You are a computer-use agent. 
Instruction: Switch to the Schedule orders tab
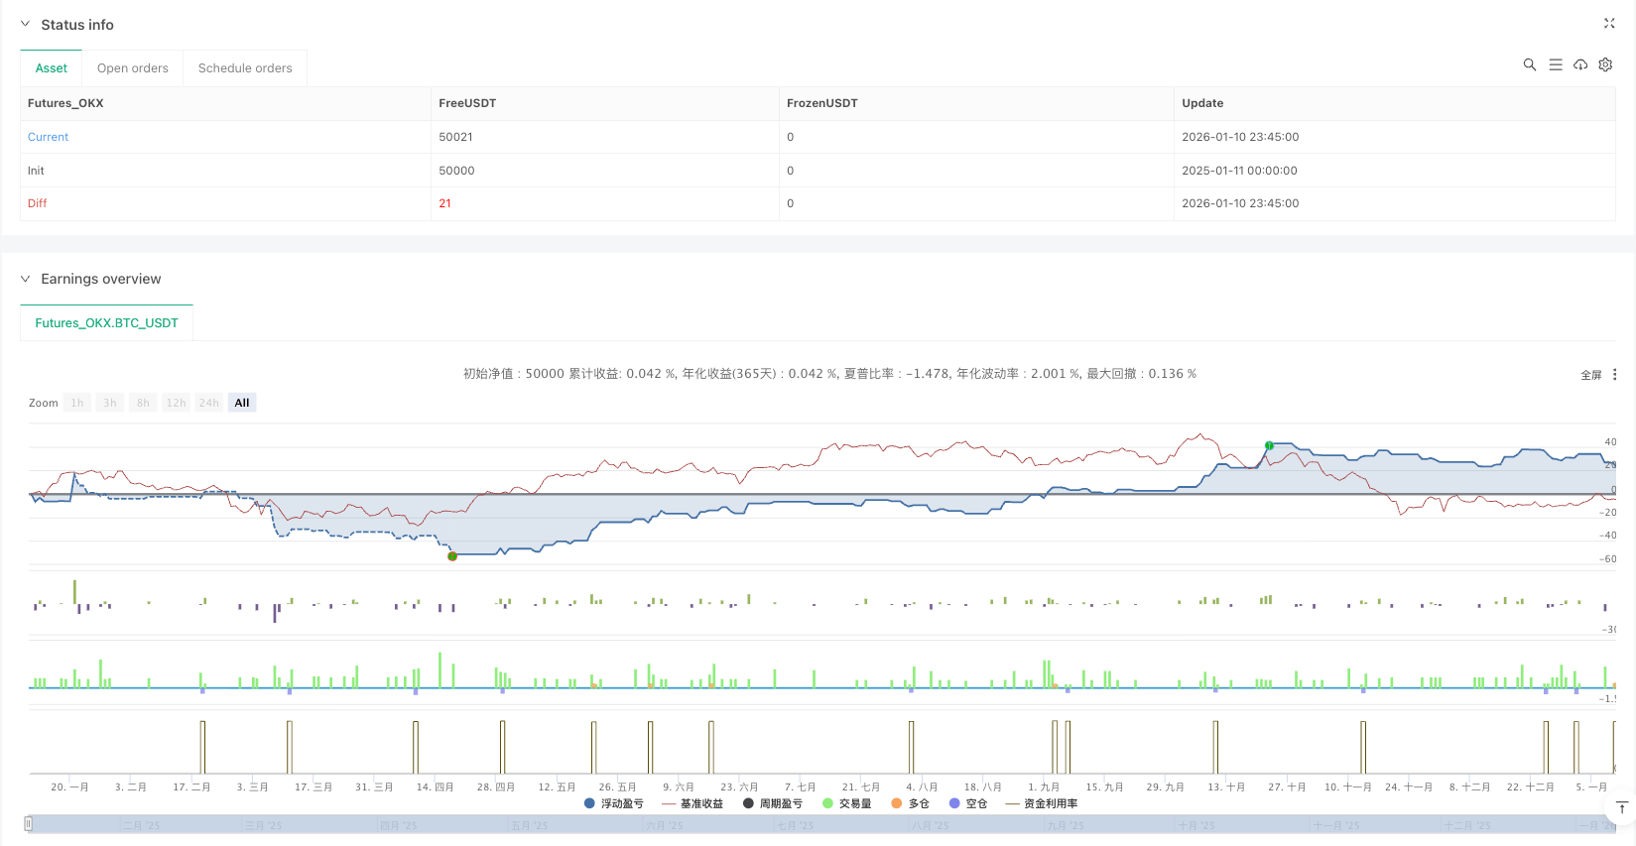[245, 68]
